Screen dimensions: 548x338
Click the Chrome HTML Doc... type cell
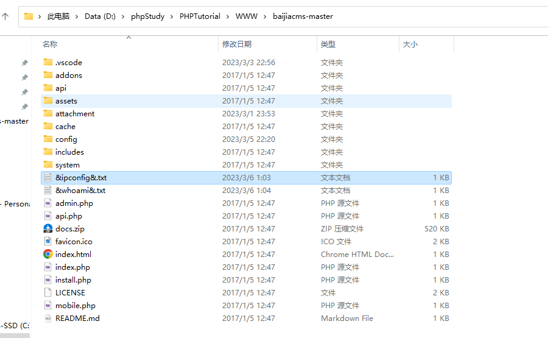click(357, 254)
